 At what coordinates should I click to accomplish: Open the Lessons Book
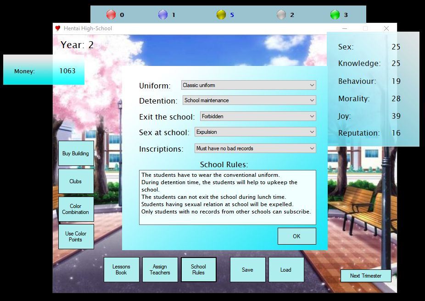pyautogui.click(x=121, y=270)
